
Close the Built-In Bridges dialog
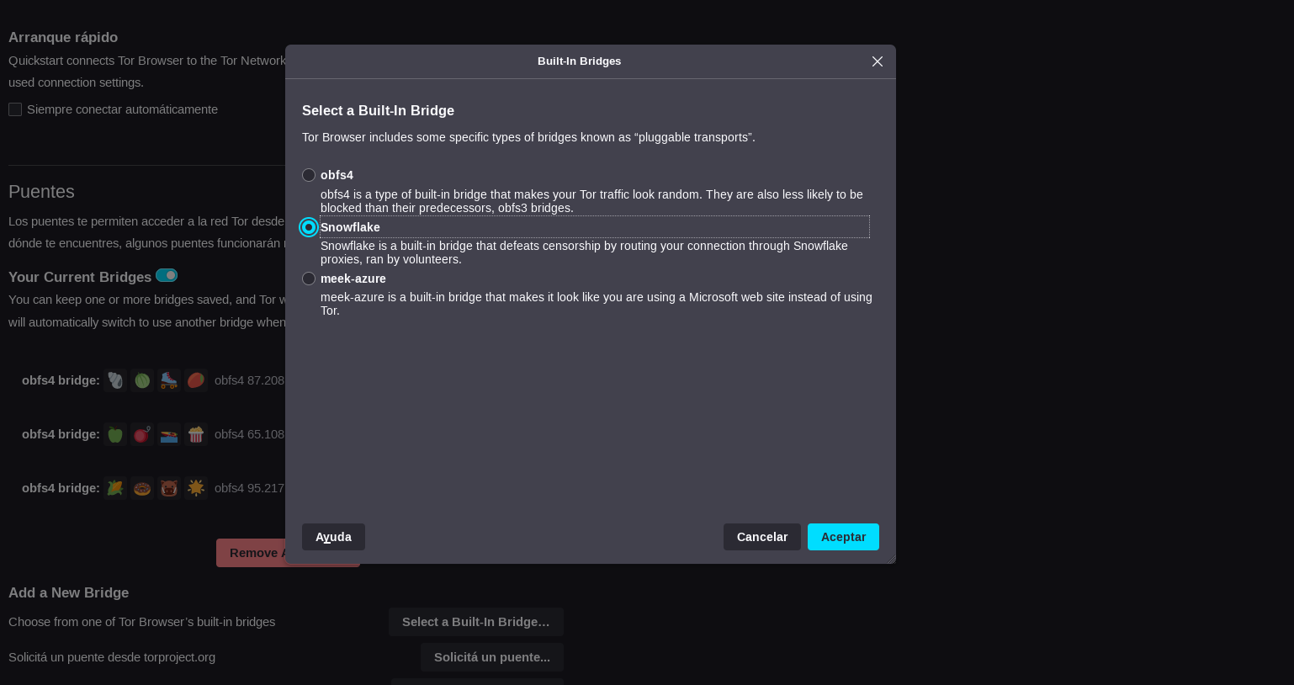[877, 61]
